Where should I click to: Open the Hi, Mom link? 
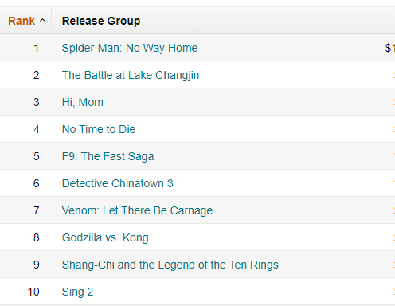pyautogui.click(x=83, y=102)
